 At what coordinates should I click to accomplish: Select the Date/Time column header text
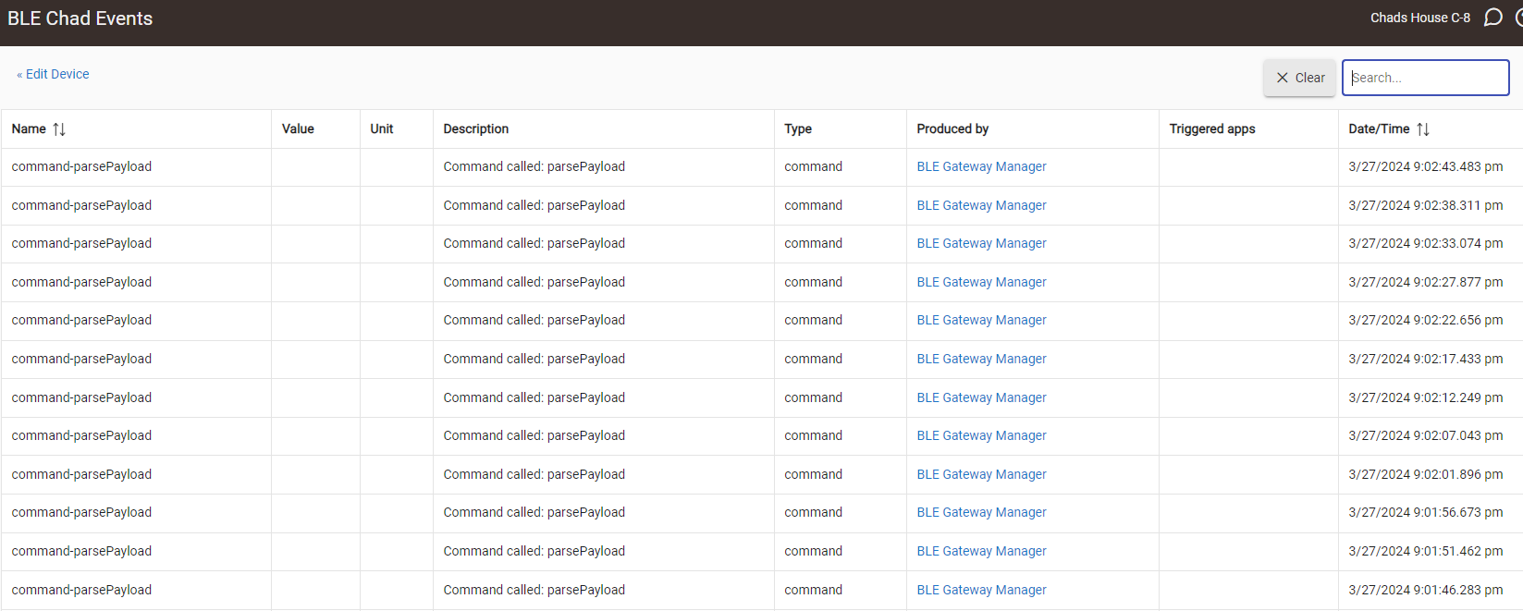pos(1379,129)
